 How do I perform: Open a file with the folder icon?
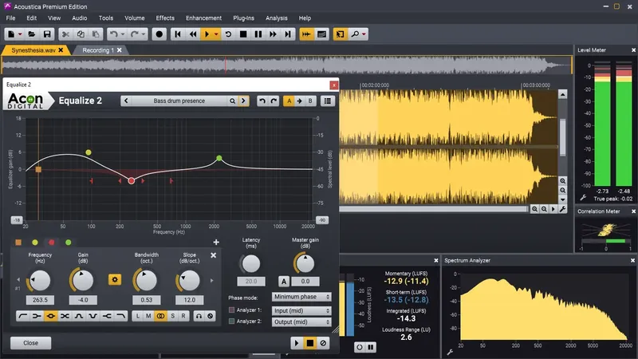[32, 34]
